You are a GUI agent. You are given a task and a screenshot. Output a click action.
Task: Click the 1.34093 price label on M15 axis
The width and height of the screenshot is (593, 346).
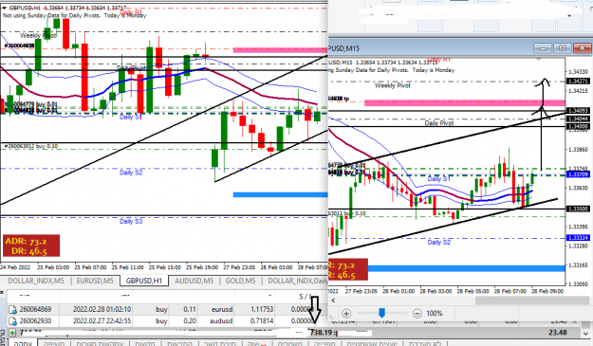point(578,111)
